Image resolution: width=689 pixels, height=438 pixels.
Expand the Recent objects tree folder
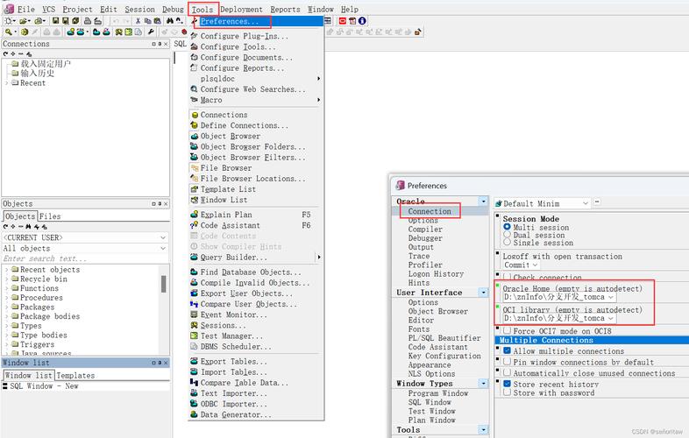coord(7,269)
